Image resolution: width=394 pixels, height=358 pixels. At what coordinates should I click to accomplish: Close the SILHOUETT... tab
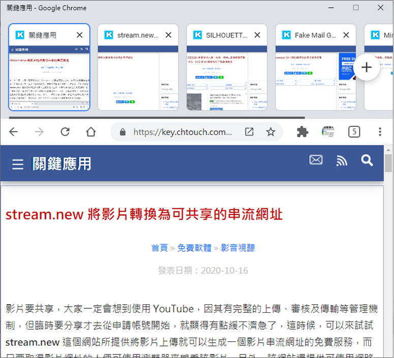pyautogui.click(x=257, y=35)
